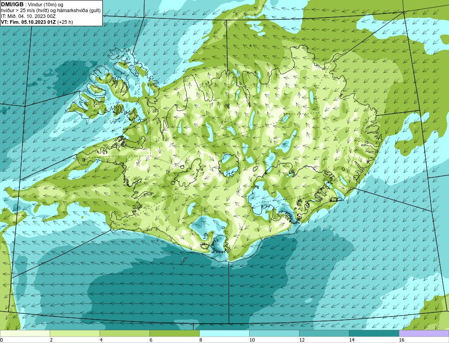
Task: Click the 6–8 m/s dark green swatch
Action: click(174, 333)
